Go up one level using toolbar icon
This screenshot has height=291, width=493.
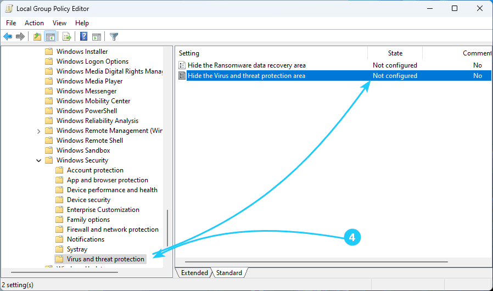pos(37,37)
